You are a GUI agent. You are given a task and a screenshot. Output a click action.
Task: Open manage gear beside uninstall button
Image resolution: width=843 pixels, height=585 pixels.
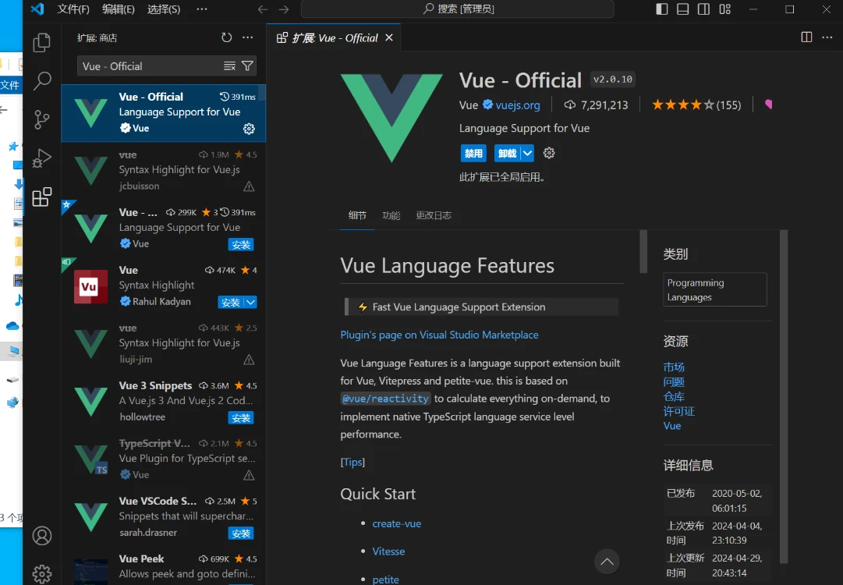click(549, 153)
